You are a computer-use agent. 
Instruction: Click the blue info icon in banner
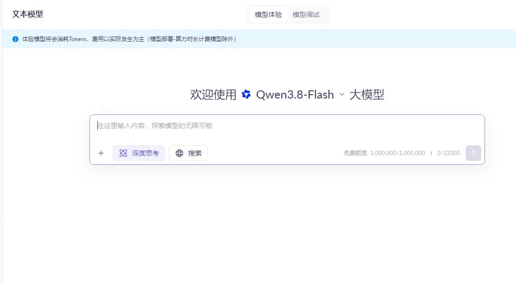pyautogui.click(x=15, y=39)
